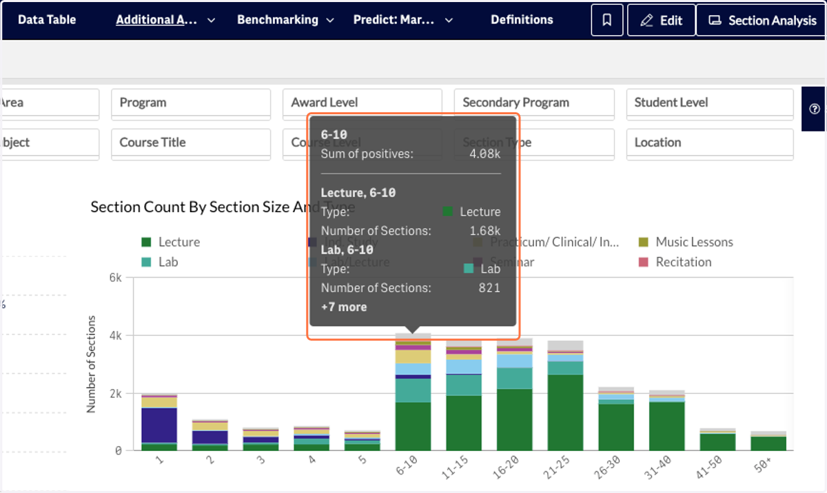Click the Lab legend teal swatch
This screenshot has width=827, height=493.
146,262
